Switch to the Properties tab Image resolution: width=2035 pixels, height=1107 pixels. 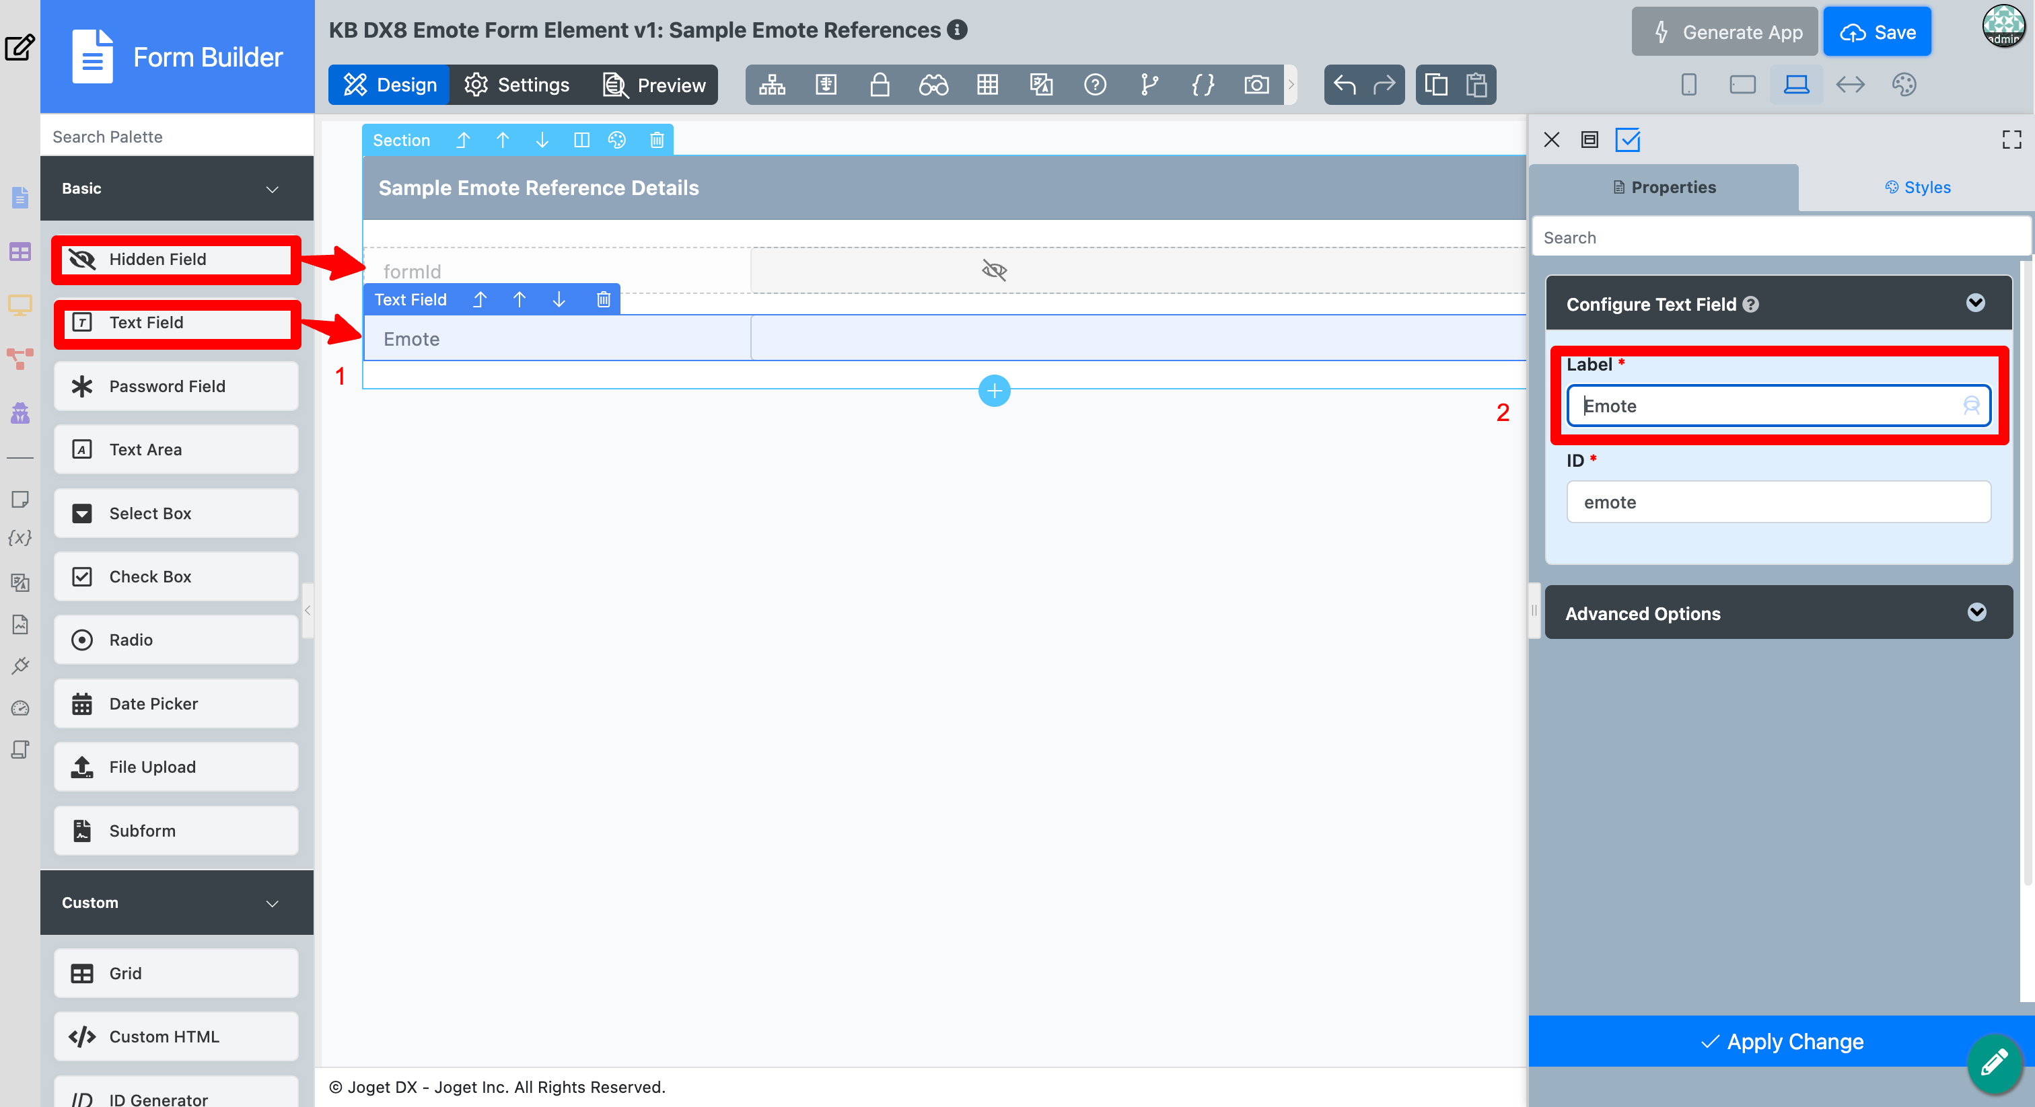pyautogui.click(x=1664, y=187)
